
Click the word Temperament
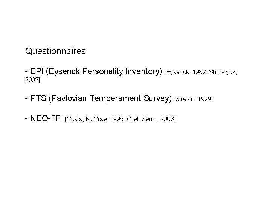point(115,98)
